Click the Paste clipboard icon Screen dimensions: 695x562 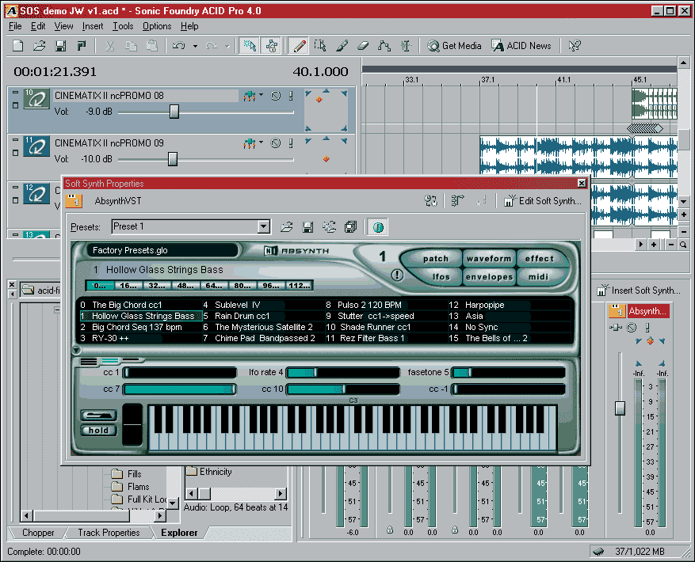click(152, 46)
